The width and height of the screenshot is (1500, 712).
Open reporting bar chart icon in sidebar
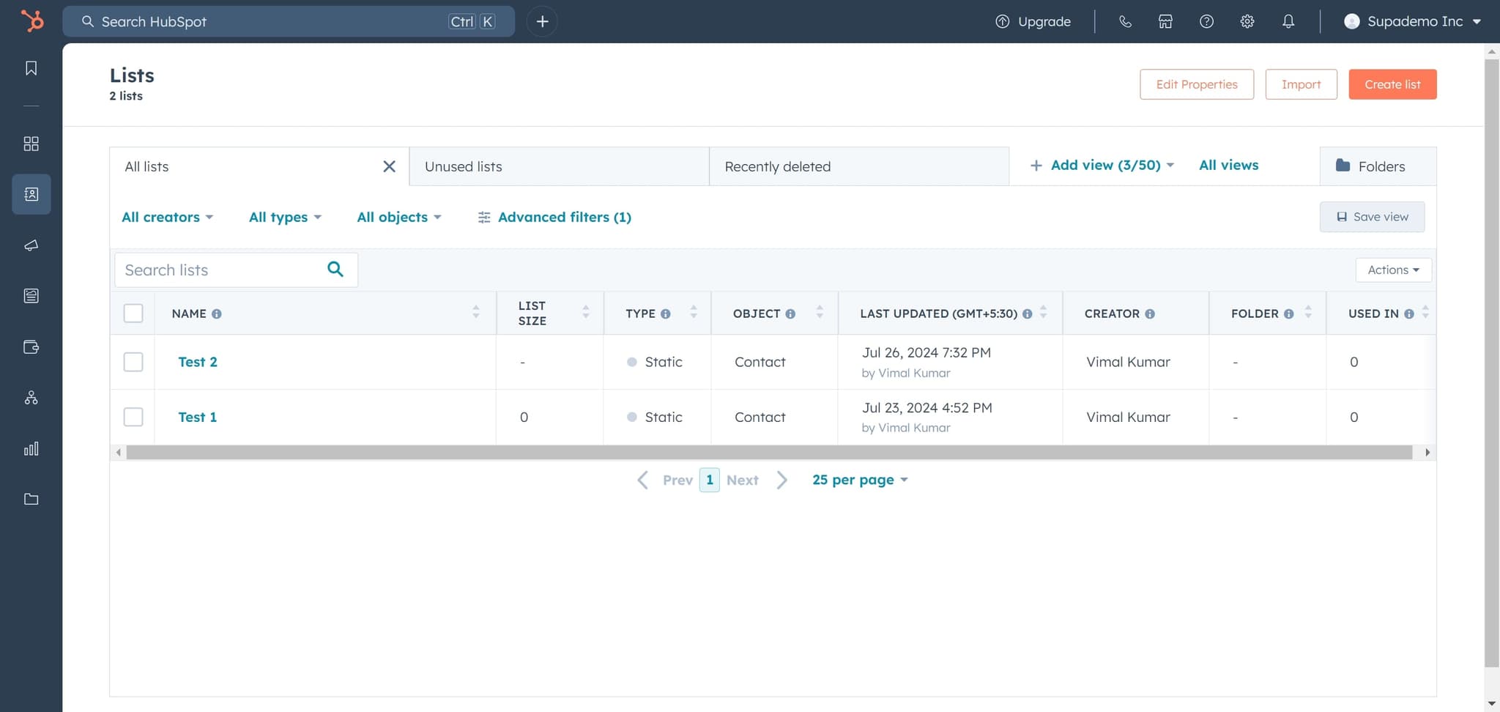tap(31, 448)
